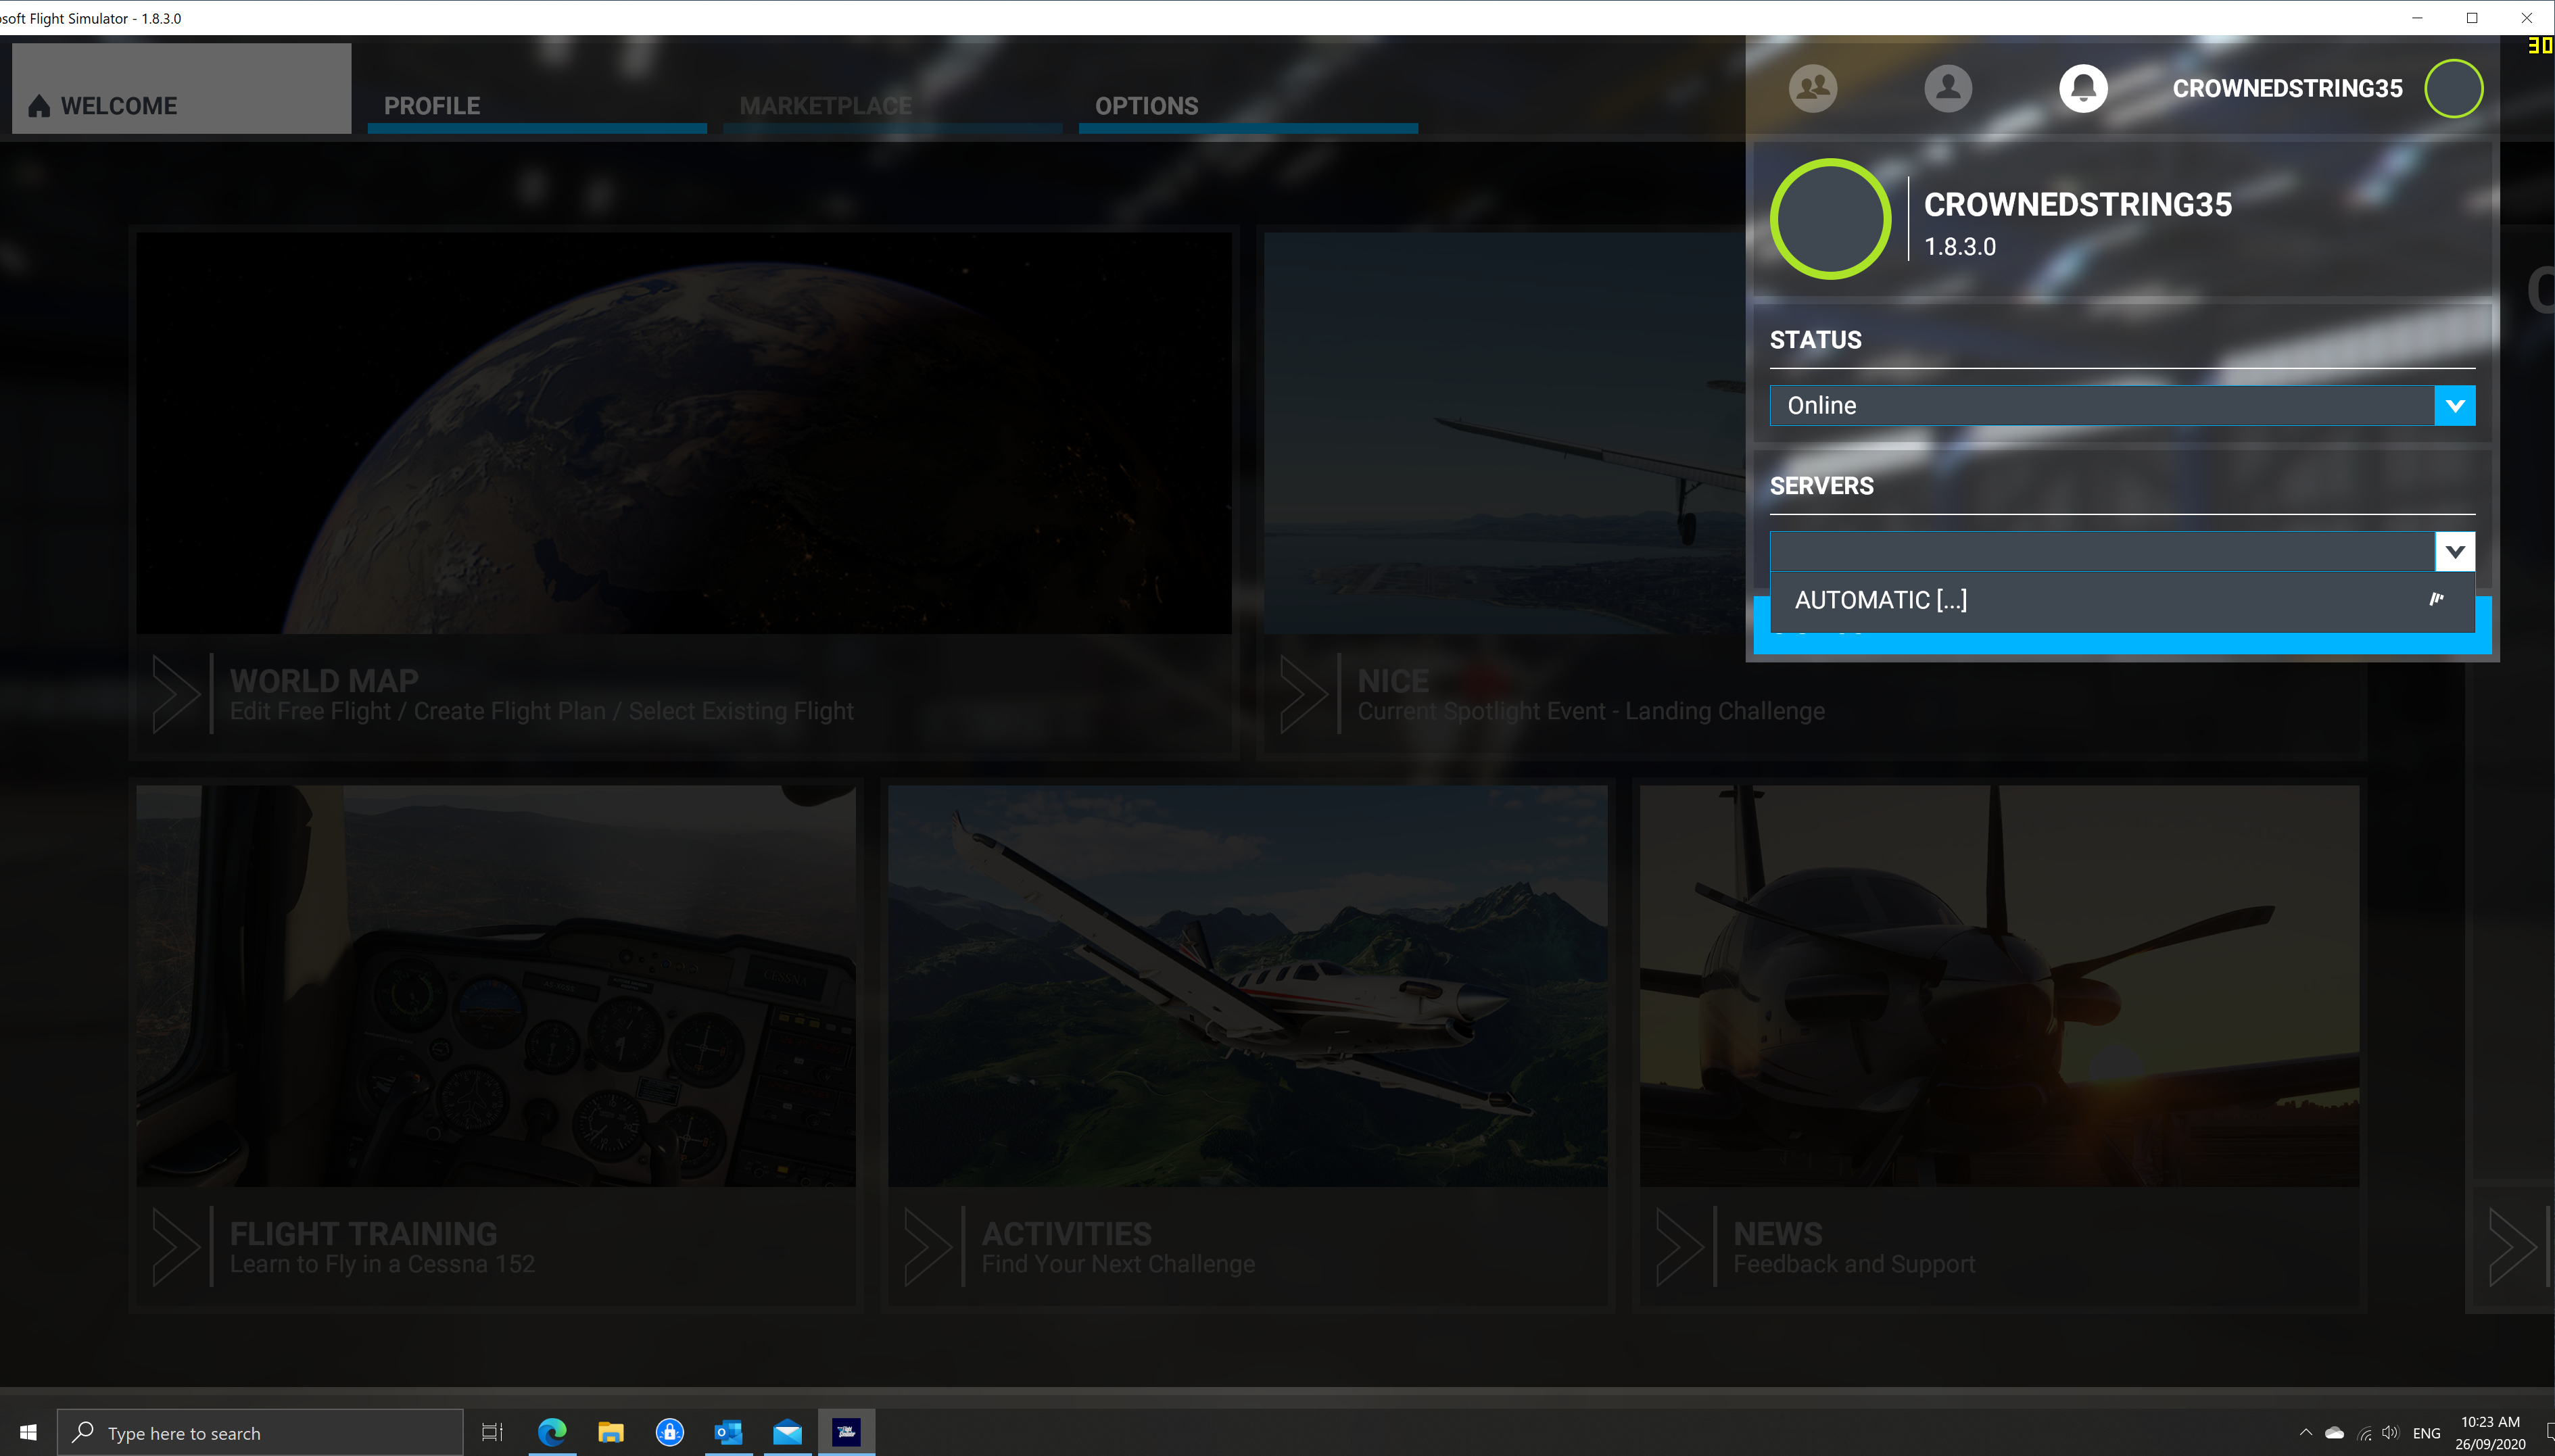Click the Nice landing plane thumbnail
Image resolution: width=2555 pixels, height=1456 pixels.
[1505, 433]
